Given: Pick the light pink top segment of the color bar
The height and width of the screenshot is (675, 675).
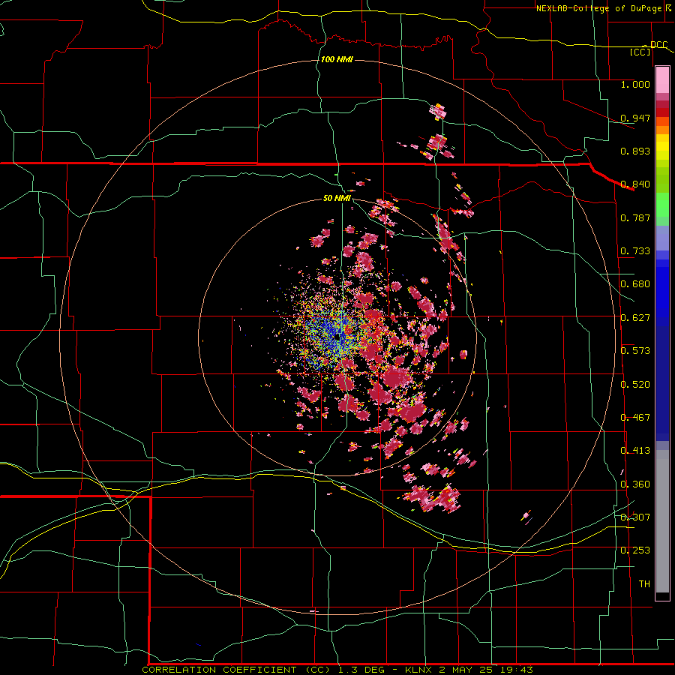Looking at the screenshot, I should click(x=662, y=79).
